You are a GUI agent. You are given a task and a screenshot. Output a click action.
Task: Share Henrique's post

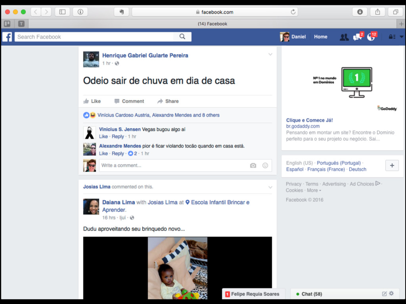click(168, 101)
